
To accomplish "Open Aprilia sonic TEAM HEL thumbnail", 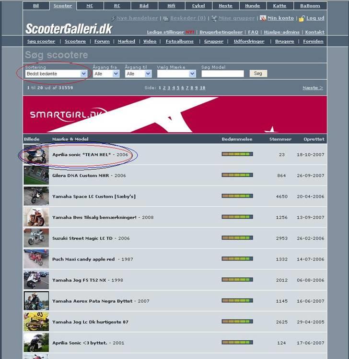I will pyautogui.click(x=36, y=155).
